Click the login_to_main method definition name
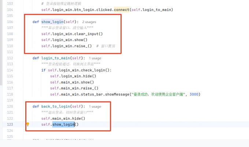Screen dimensions: 249x147 tap(56, 58)
